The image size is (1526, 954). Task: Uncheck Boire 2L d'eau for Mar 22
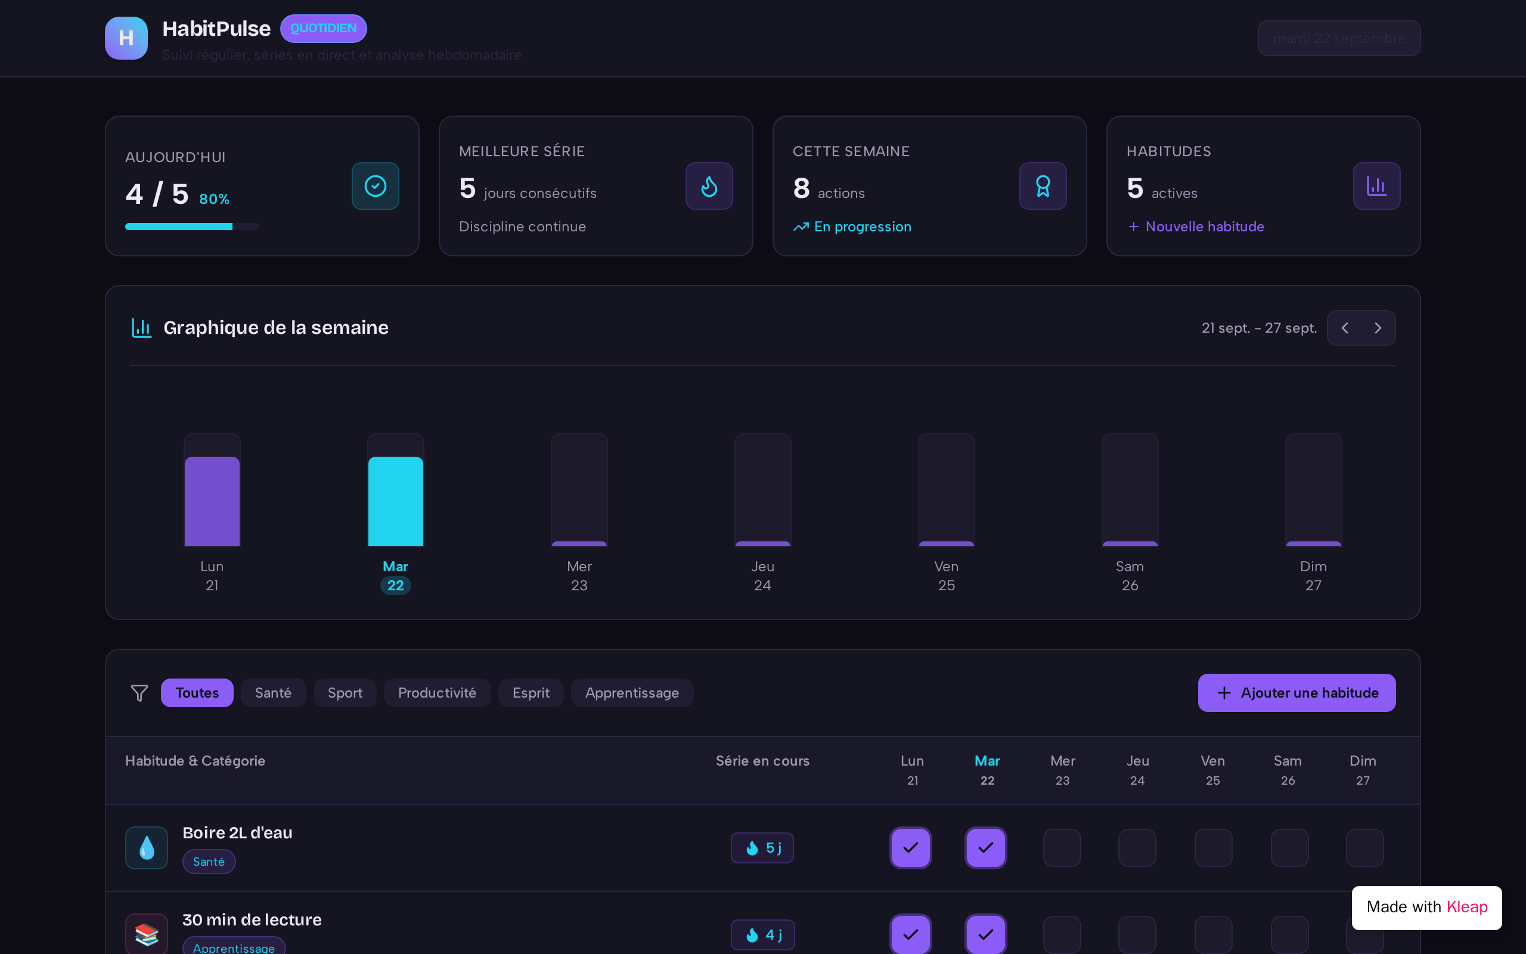985,848
